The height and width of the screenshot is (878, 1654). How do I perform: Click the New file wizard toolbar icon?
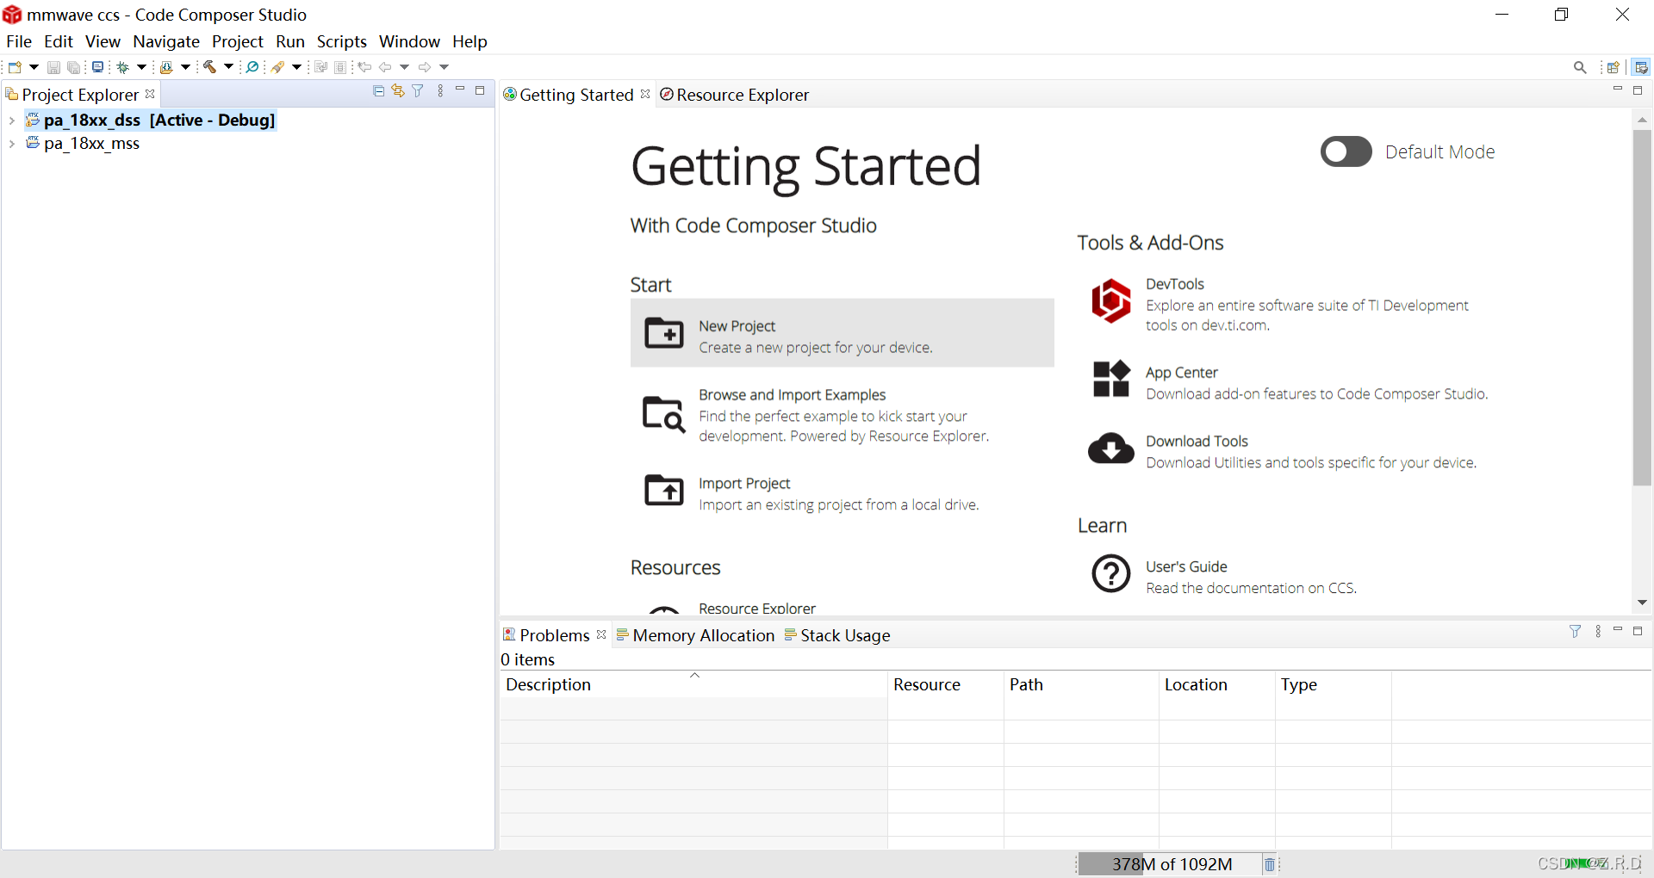click(15, 67)
